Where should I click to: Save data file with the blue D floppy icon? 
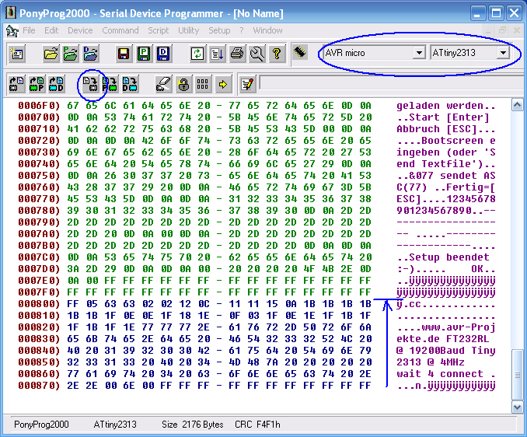point(163,54)
